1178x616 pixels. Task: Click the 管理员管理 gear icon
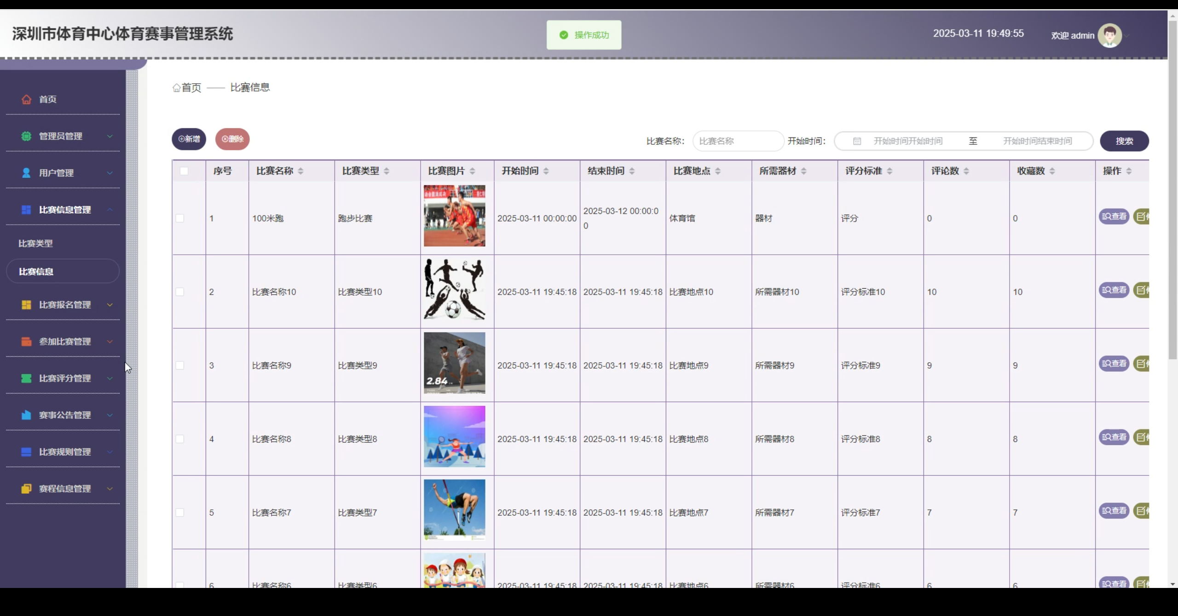tap(26, 136)
